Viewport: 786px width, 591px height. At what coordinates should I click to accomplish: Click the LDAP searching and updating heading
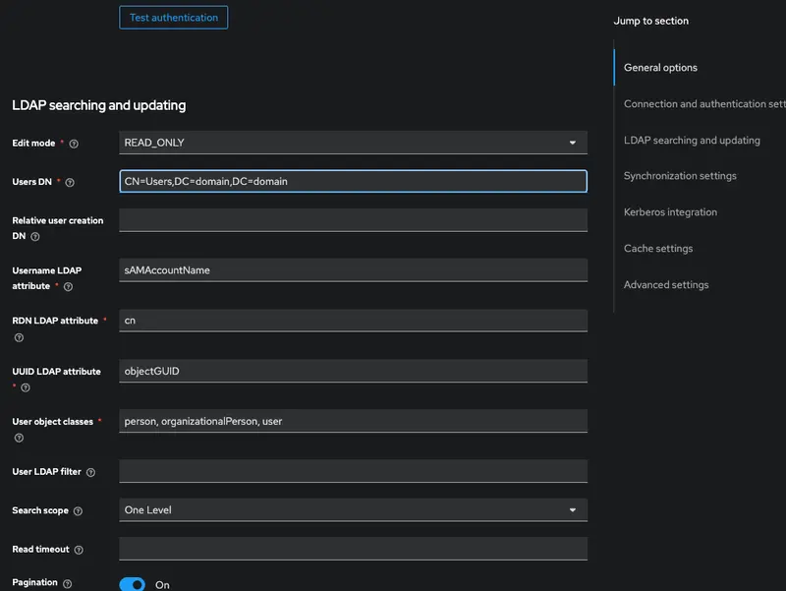99,105
